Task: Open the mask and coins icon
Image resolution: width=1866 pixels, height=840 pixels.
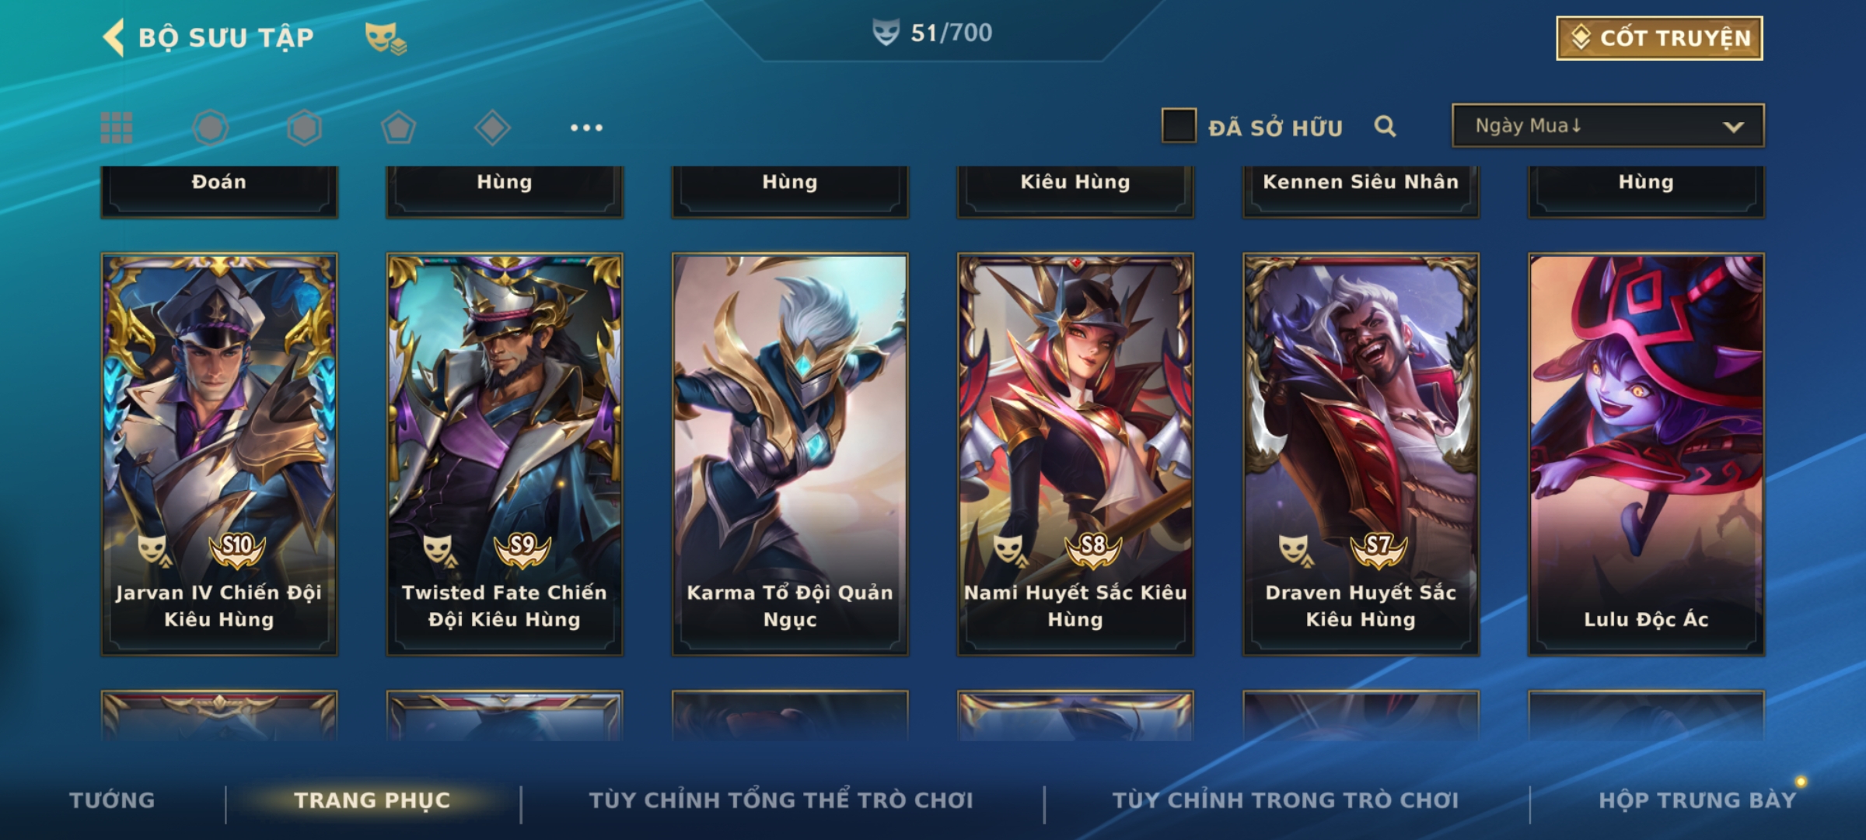Action: pos(386,37)
